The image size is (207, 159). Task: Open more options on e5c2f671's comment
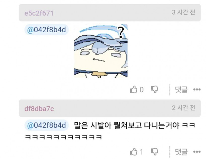197,89
